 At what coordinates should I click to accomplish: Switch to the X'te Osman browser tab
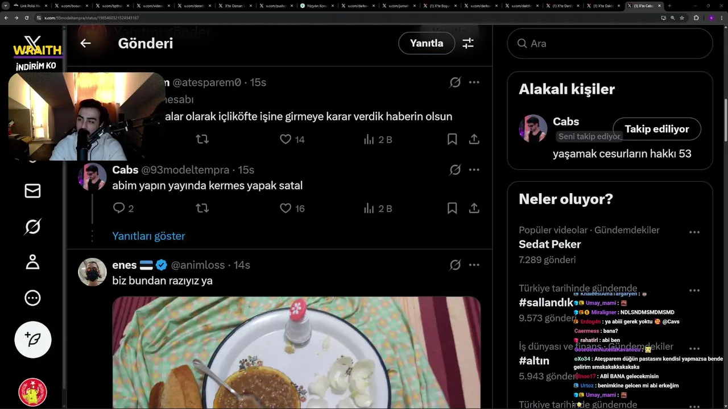click(235, 6)
